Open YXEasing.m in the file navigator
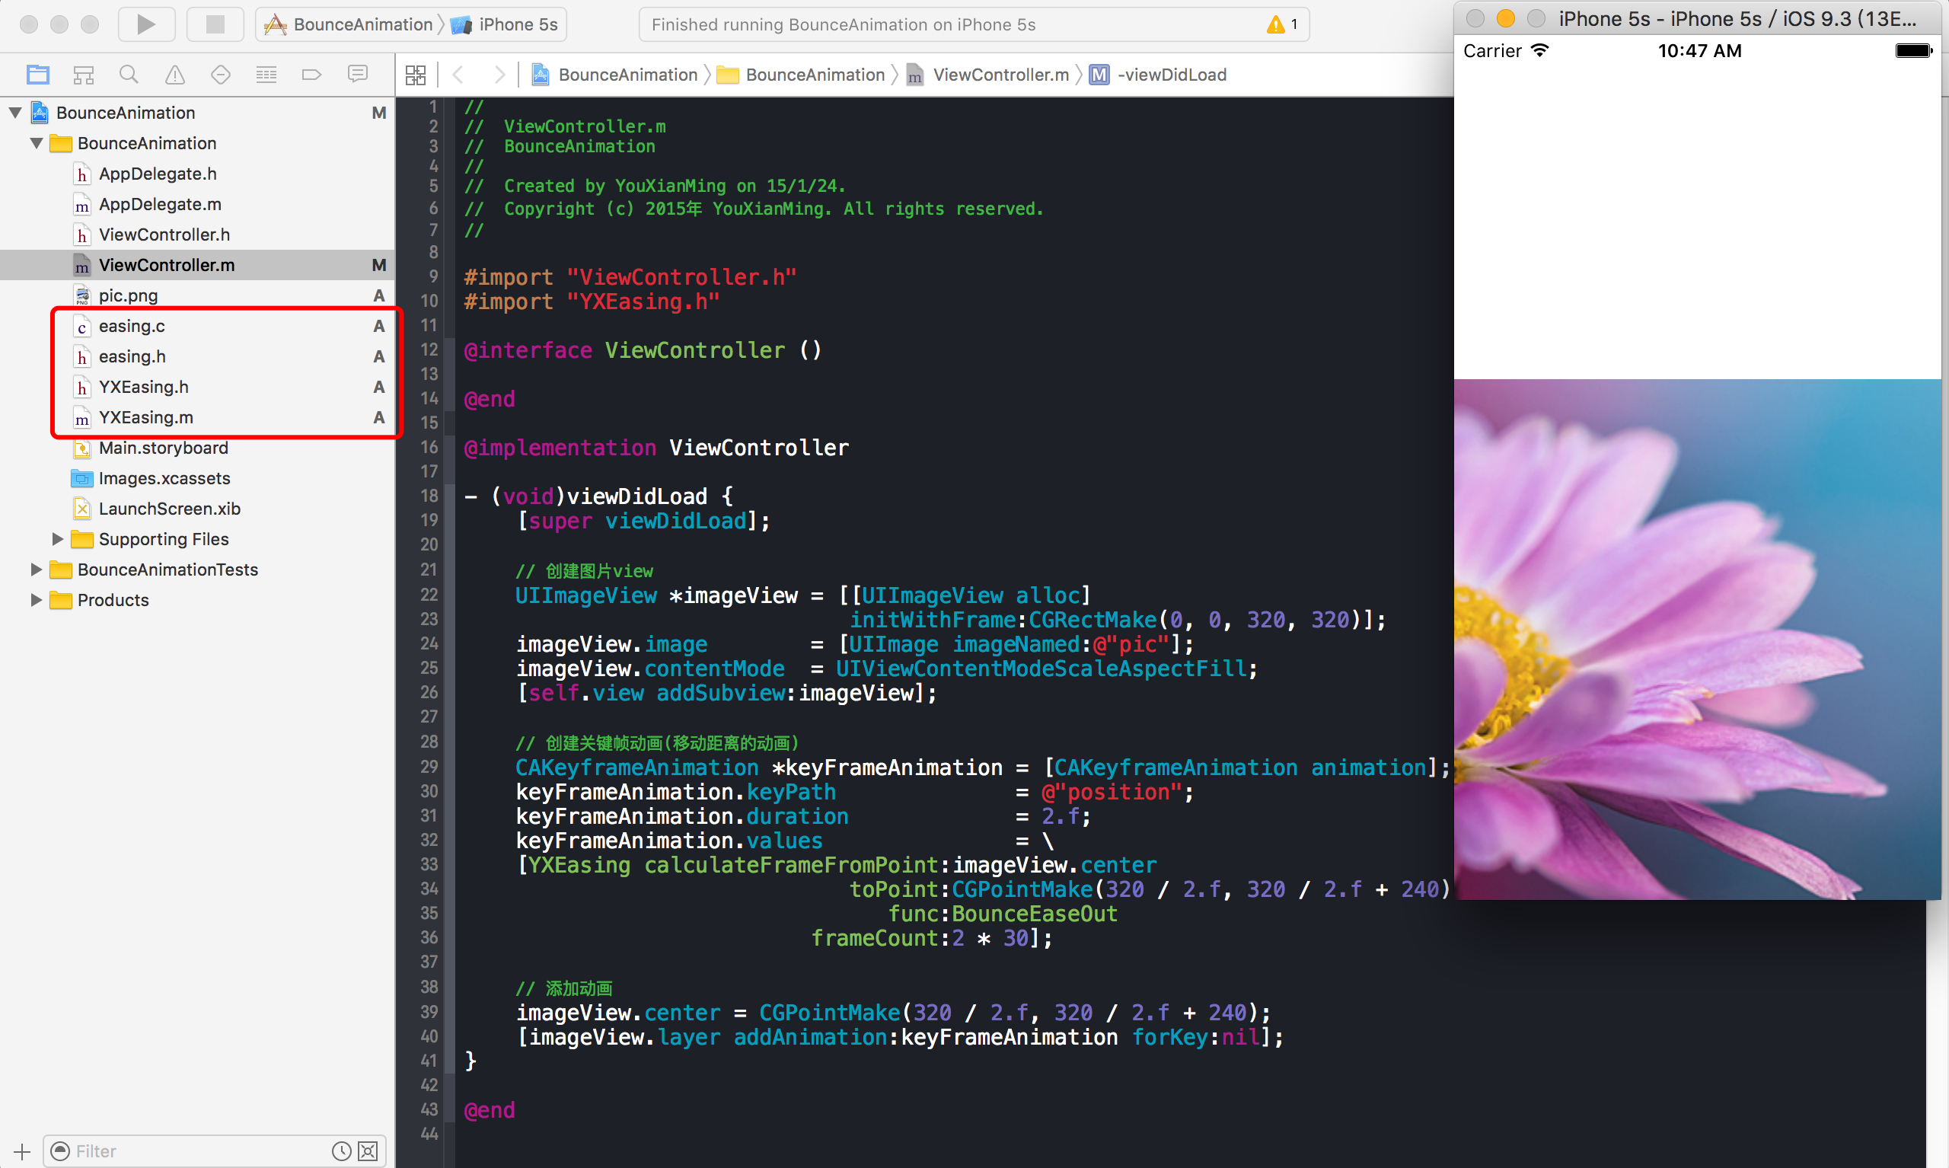 [145, 417]
